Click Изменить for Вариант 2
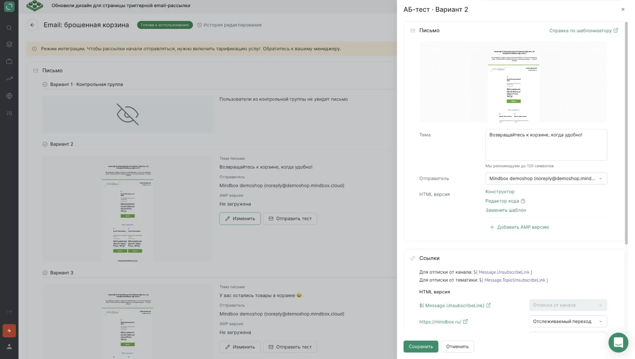This screenshot has height=359, width=635. (240, 219)
